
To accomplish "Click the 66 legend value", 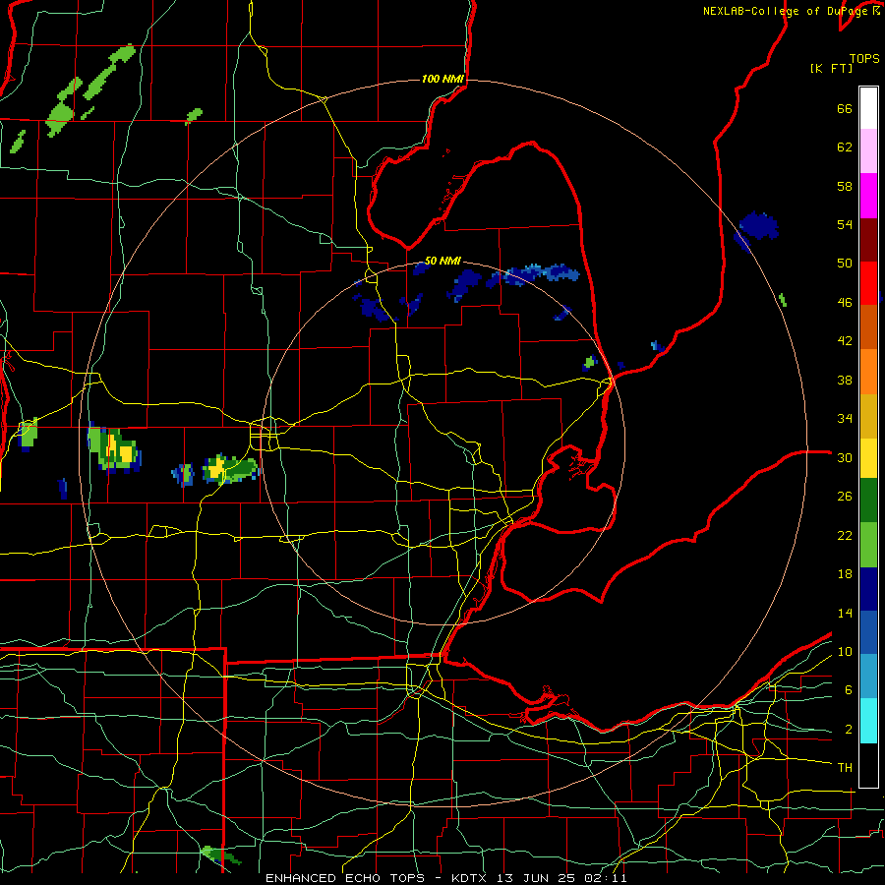I will coord(845,108).
